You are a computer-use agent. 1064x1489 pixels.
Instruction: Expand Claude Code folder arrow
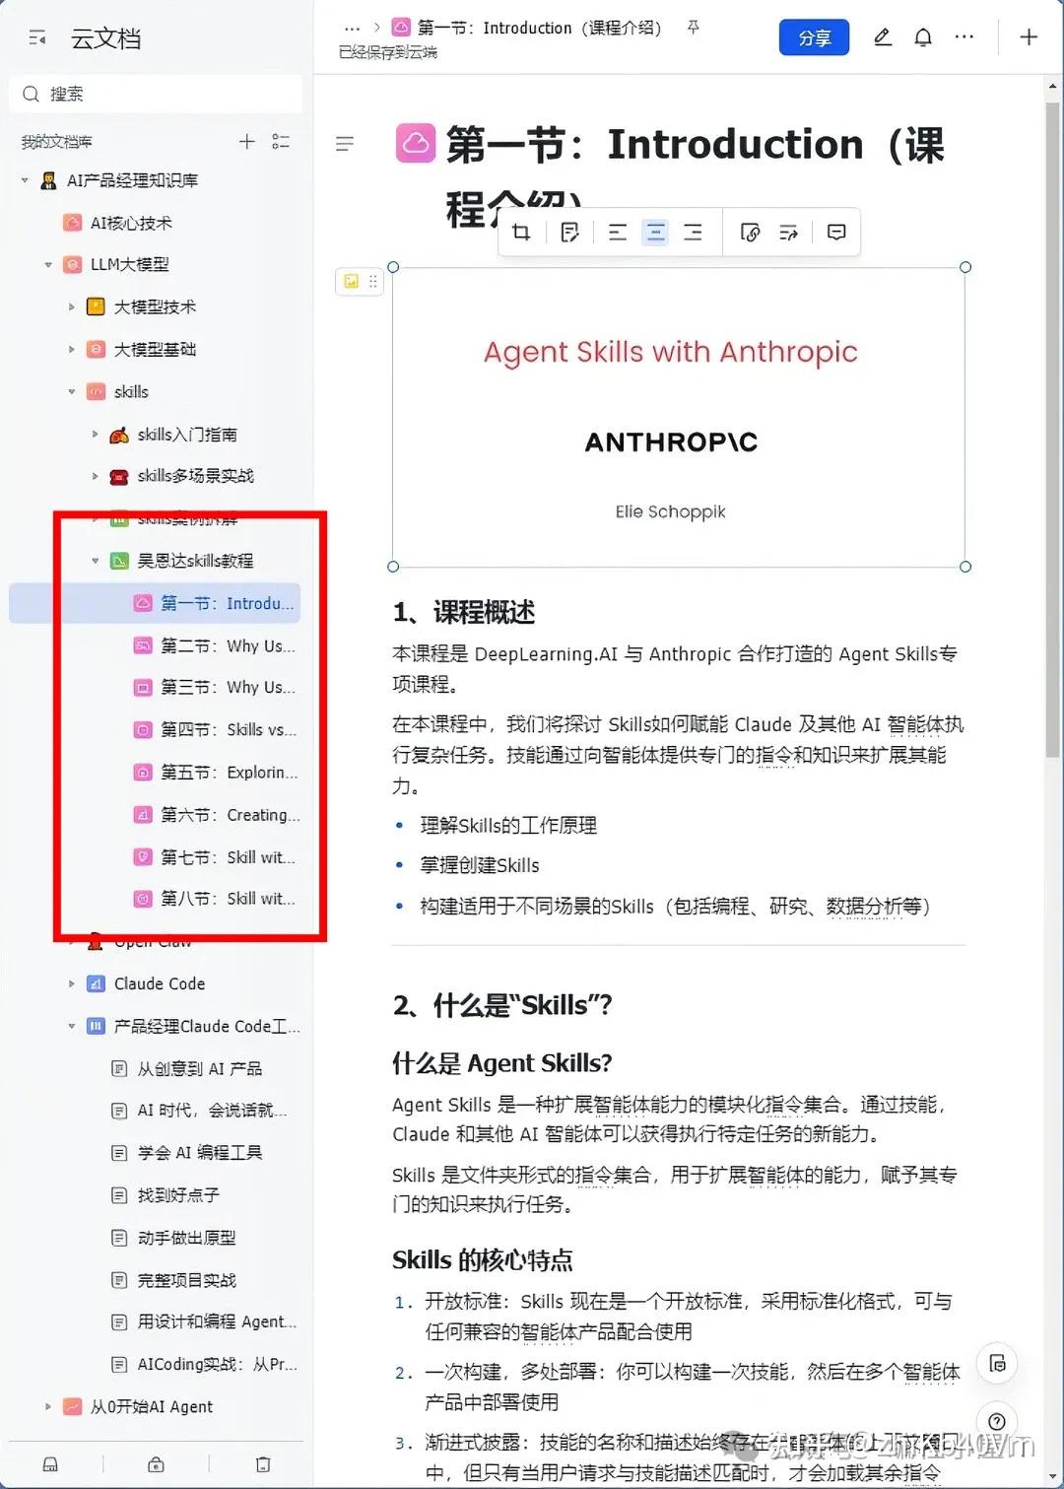click(x=71, y=983)
